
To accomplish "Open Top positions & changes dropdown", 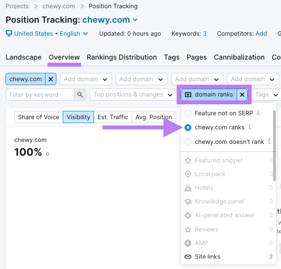I will pos(133,95).
